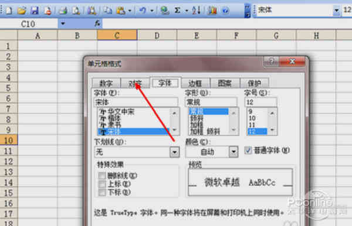Click the AutoSum sigma icon

[177, 11]
